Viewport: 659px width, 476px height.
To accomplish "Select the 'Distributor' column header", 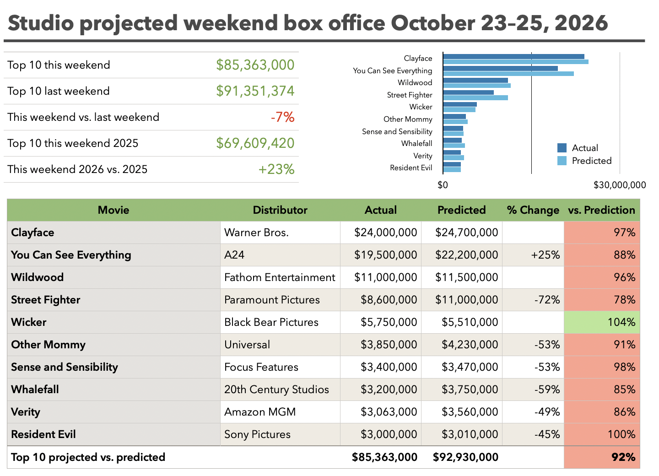I will (280, 210).
